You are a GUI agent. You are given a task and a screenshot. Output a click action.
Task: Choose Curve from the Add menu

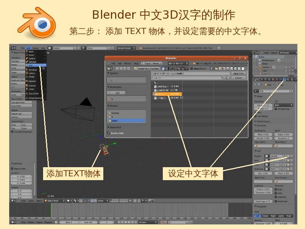36,55
